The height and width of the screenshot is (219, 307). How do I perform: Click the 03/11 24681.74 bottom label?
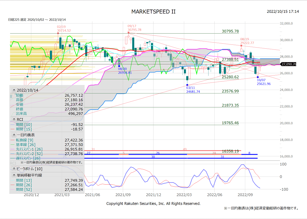click(193, 90)
